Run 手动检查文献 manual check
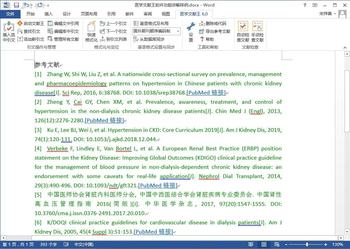 pos(257,32)
